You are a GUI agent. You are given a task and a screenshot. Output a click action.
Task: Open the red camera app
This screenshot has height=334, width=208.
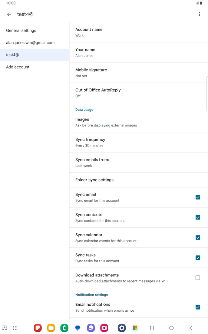(104, 328)
